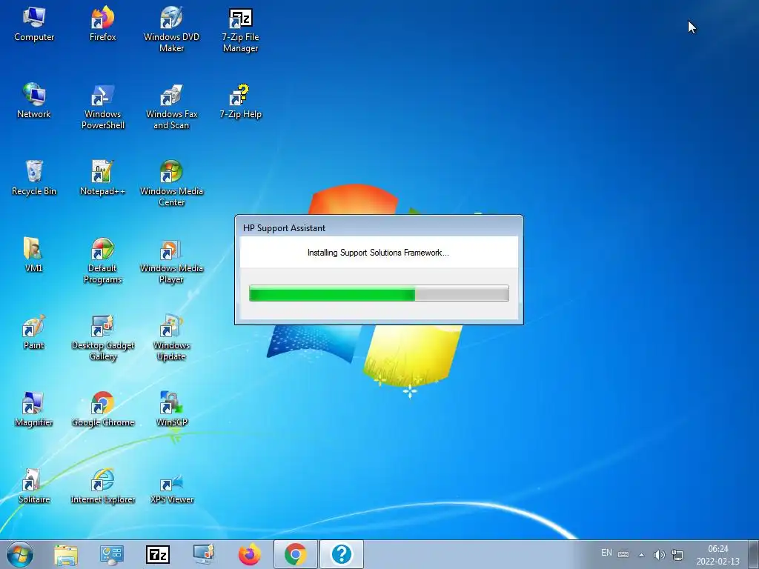This screenshot has height=569, width=759.
Task: Open Windows Explorer from the taskbar
Action: tap(66, 554)
